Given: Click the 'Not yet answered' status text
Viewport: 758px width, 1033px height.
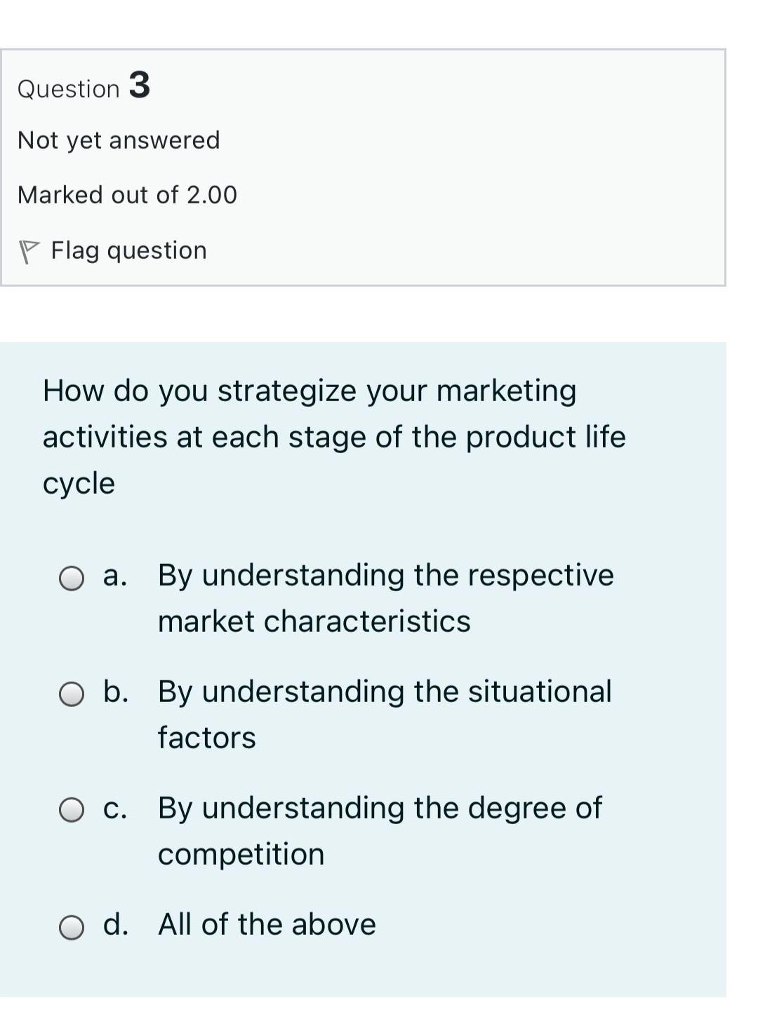Looking at the screenshot, I should [119, 140].
